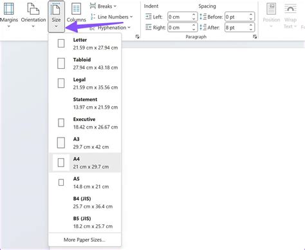Increase Spacing Before value

(251, 15)
